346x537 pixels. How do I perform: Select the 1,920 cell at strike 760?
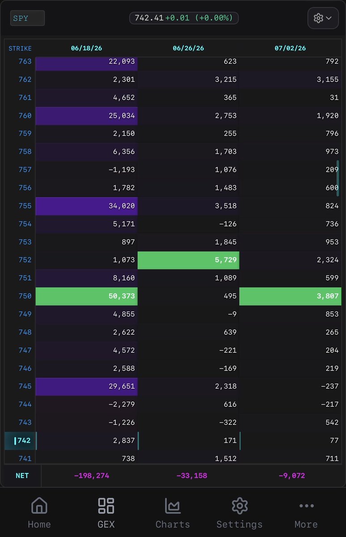click(x=290, y=116)
